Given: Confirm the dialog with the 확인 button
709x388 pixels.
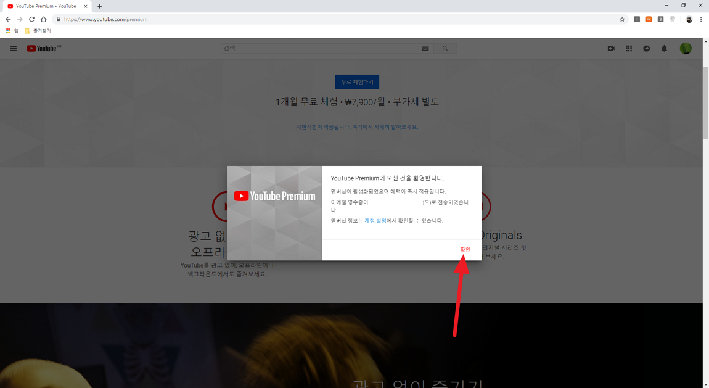Looking at the screenshot, I should tap(465, 250).
